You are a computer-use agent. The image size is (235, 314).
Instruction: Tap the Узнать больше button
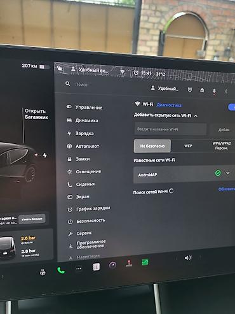pos(32,219)
